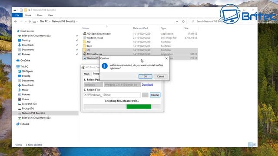Image resolution: width=278 pixels, height=156 pixels.
Task: Open the File ribbon tab
Action: coord(17,15)
